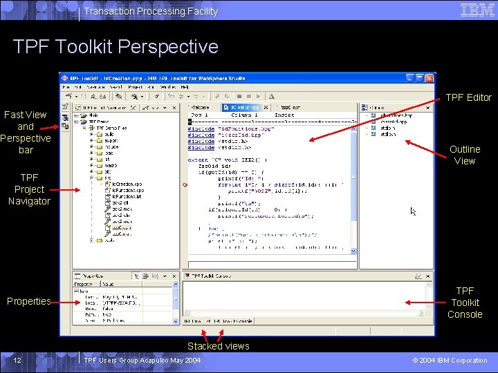Click the restore default icon in Properties toolbar

[155, 276]
